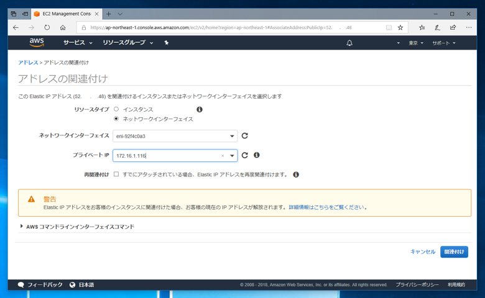Click the feedback speech bubble icon
Screen dimensions: 485x298
coord(21,285)
